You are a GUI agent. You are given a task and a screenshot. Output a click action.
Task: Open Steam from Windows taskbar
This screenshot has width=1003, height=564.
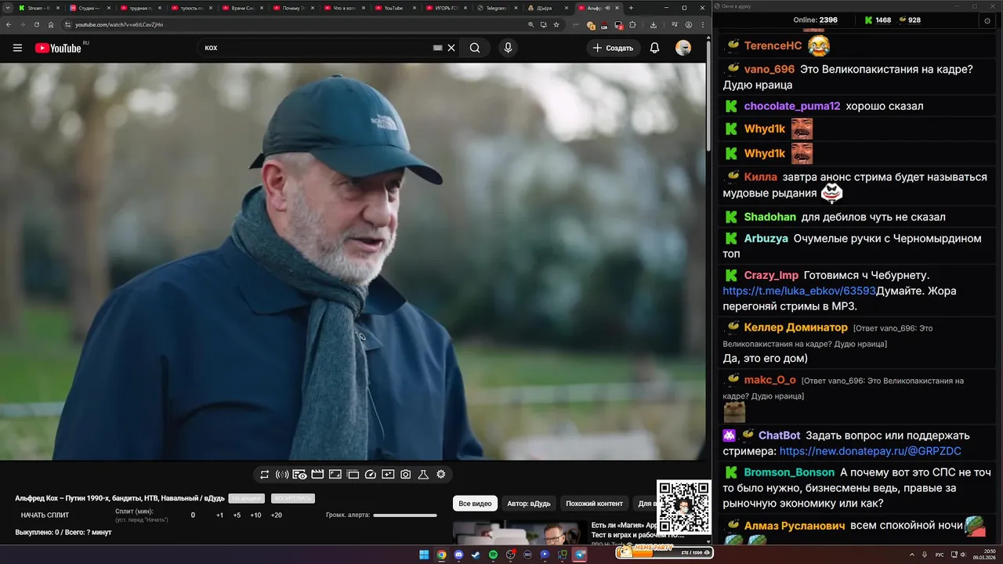(x=476, y=555)
